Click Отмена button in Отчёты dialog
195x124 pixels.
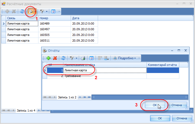coord(177,105)
